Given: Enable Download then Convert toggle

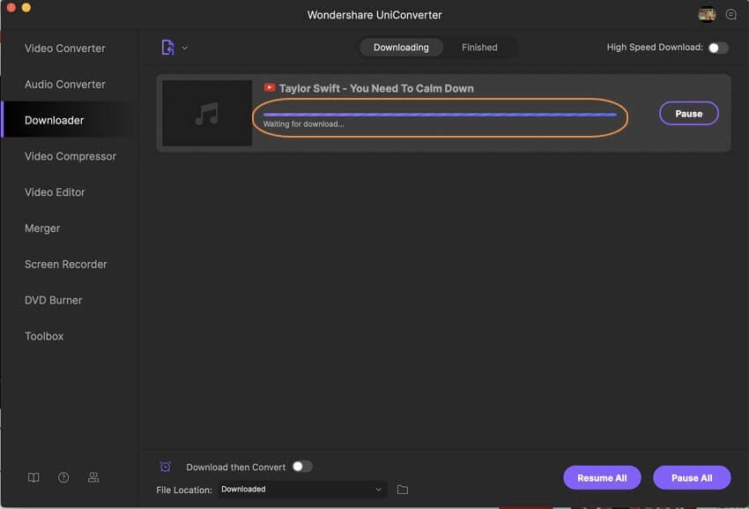Looking at the screenshot, I should [x=302, y=467].
